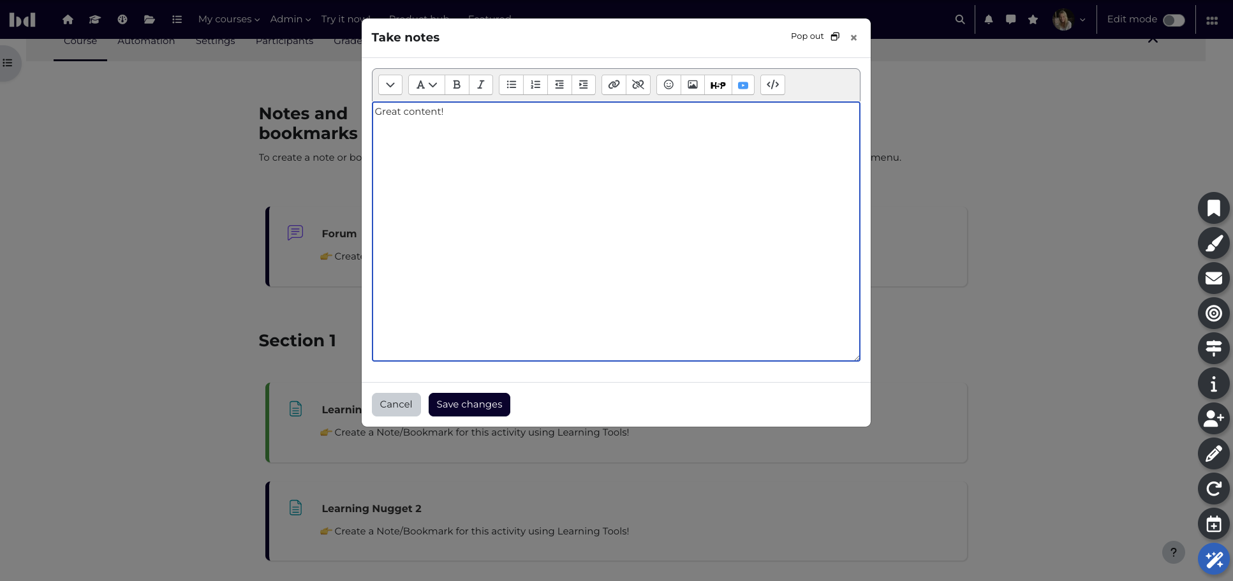Open notifications bell
Image resolution: width=1233 pixels, height=581 pixels.
click(x=989, y=19)
